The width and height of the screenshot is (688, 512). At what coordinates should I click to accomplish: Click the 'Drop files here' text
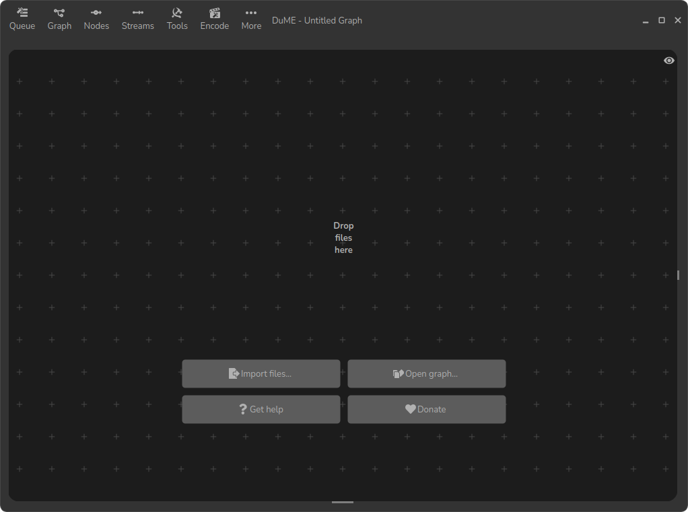(343, 238)
